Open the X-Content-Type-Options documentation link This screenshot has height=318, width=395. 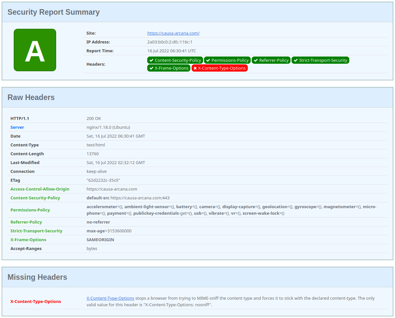coord(110,298)
